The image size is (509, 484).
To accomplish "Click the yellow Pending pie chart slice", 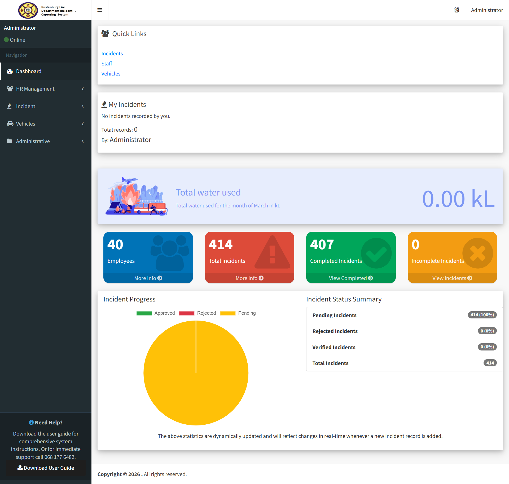I will pyautogui.click(x=196, y=373).
